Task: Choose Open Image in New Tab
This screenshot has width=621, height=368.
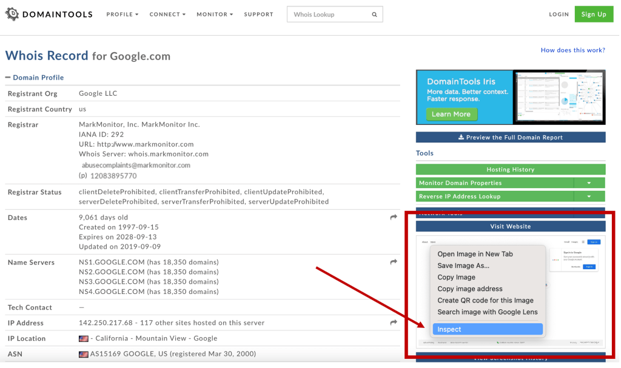Action: coord(475,254)
